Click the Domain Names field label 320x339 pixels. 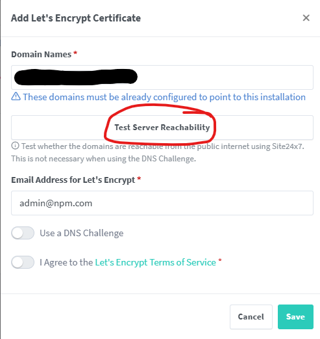click(42, 54)
